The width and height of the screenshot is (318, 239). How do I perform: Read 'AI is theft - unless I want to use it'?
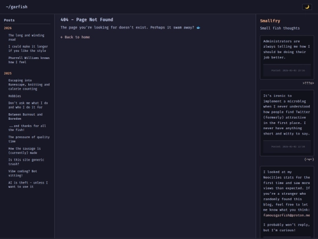[x=28, y=185]
